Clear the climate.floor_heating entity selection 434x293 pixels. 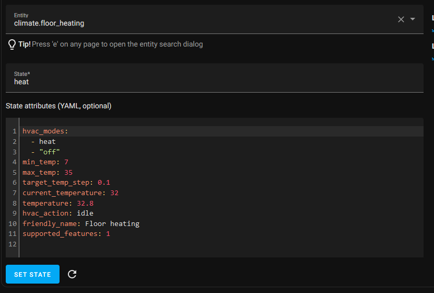coord(401,19)
